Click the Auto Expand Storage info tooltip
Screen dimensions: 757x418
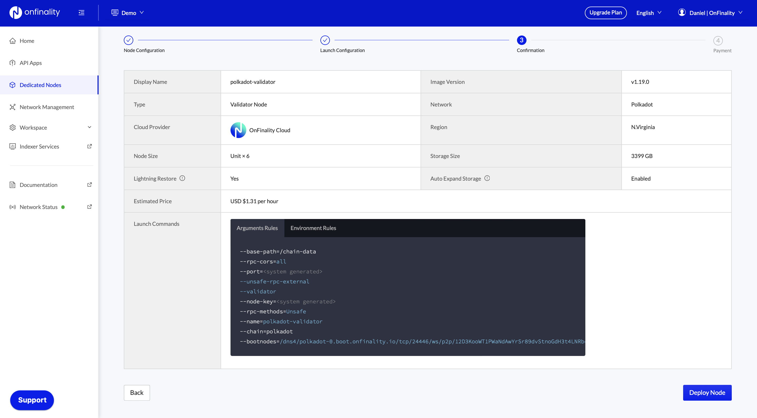[487, 178]
